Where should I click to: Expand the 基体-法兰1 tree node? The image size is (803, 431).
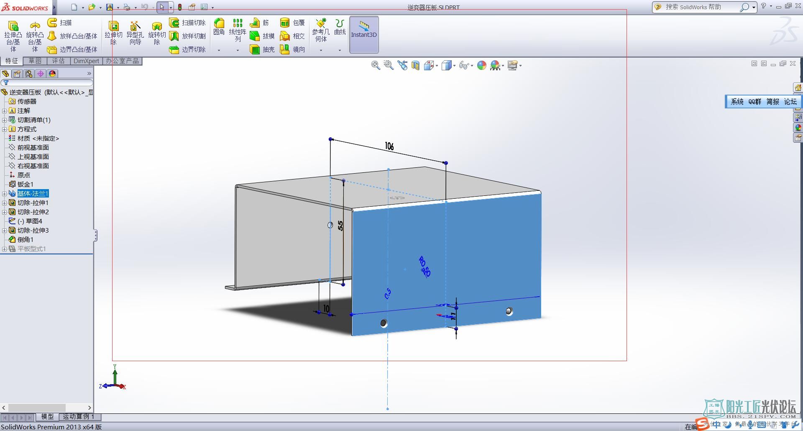click(x=4, y=194)
